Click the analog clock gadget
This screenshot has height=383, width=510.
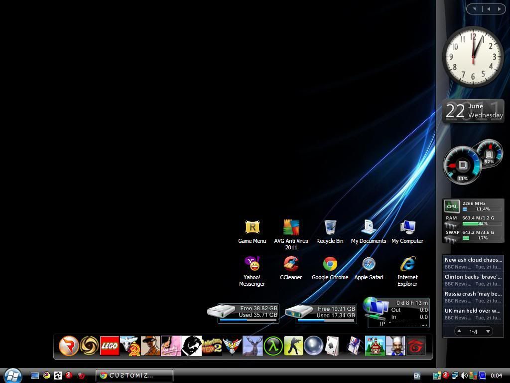click(x=473, y=57)
